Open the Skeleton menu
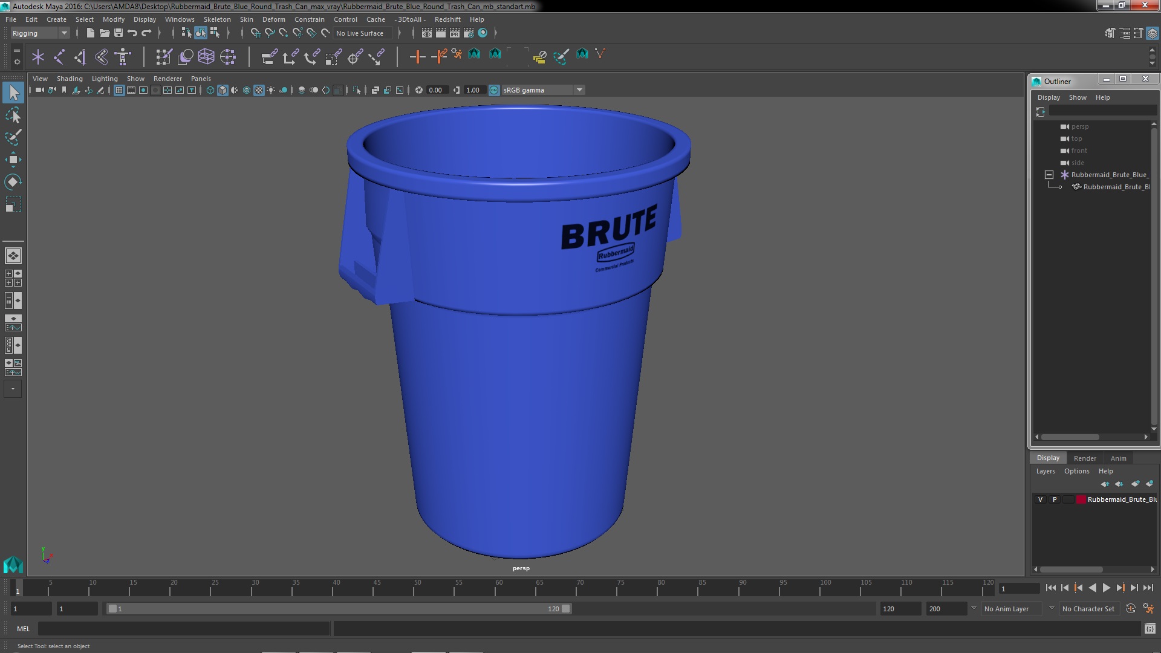The image size is (1161, 653). click(x=217, y=19)
